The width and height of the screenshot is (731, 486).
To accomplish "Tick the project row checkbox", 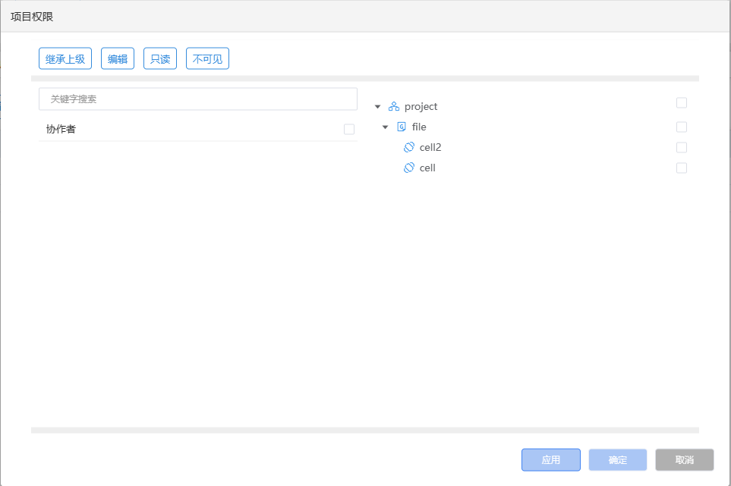I will (682, 103).
